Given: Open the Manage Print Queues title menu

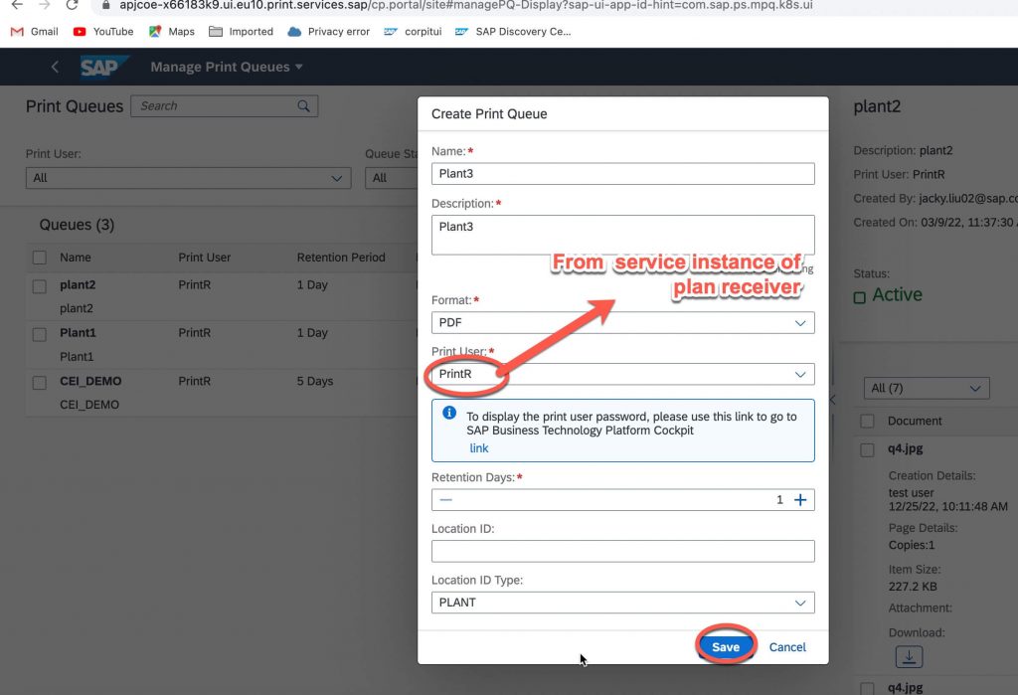Looking at the screenshot, I should pyautogui.click(x=227, y=67).
